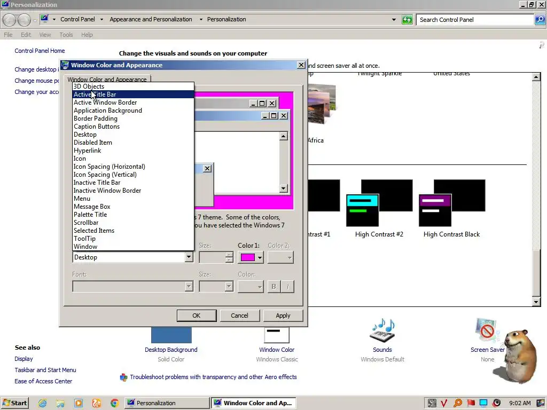
Task: Click the magnifier tray icon
Action: (458, 403)
